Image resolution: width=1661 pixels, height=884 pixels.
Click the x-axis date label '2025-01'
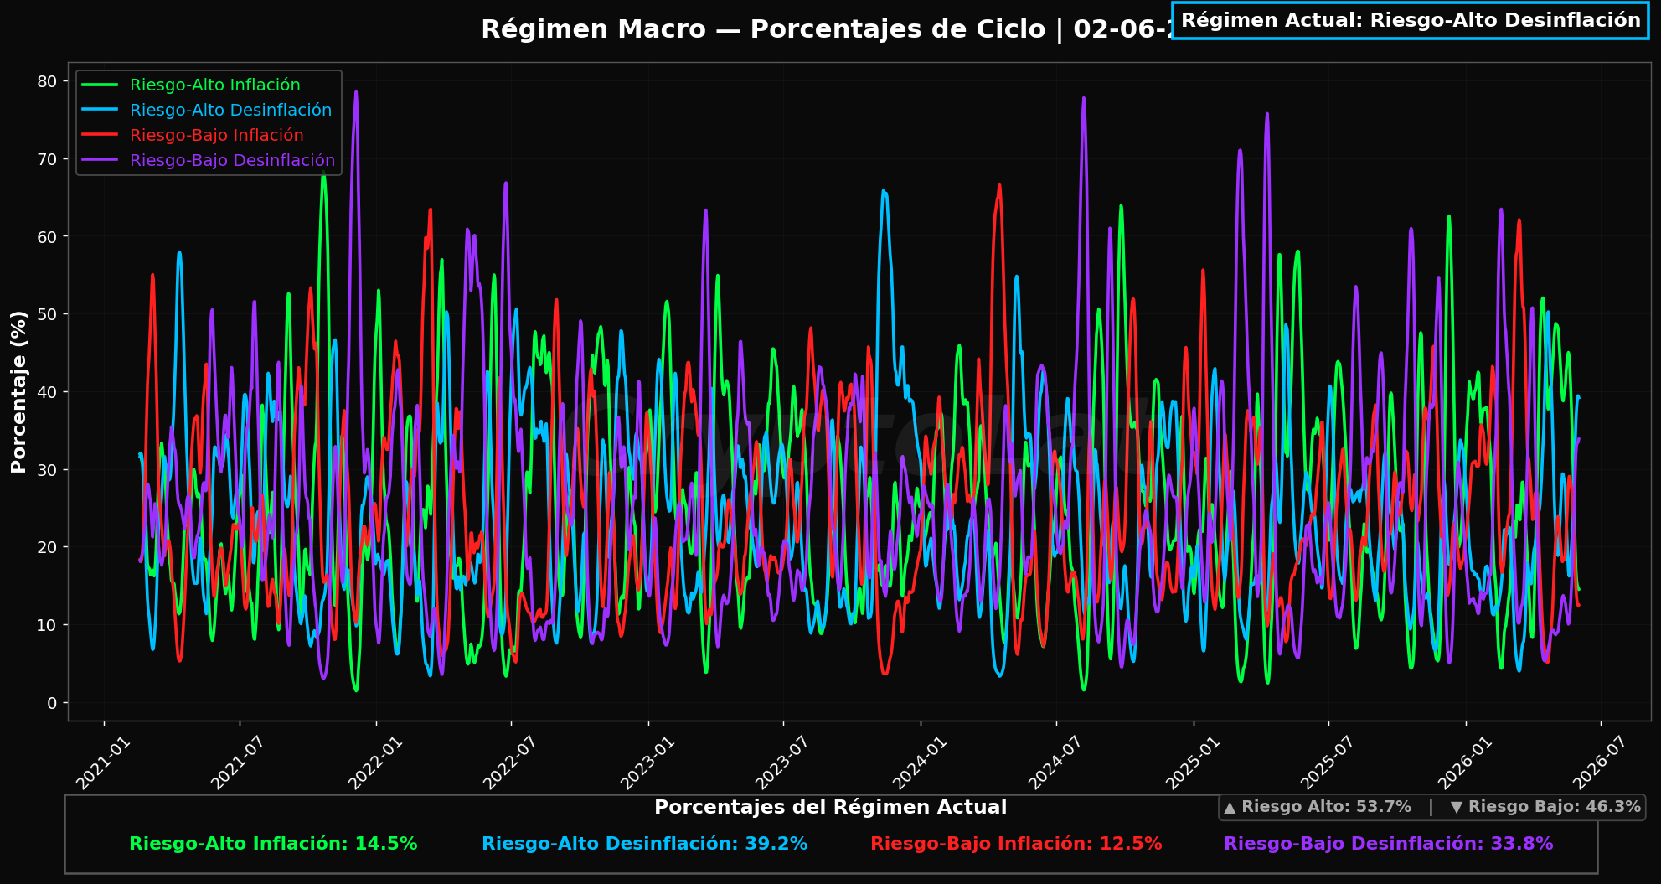click(x=1193, y=763)
